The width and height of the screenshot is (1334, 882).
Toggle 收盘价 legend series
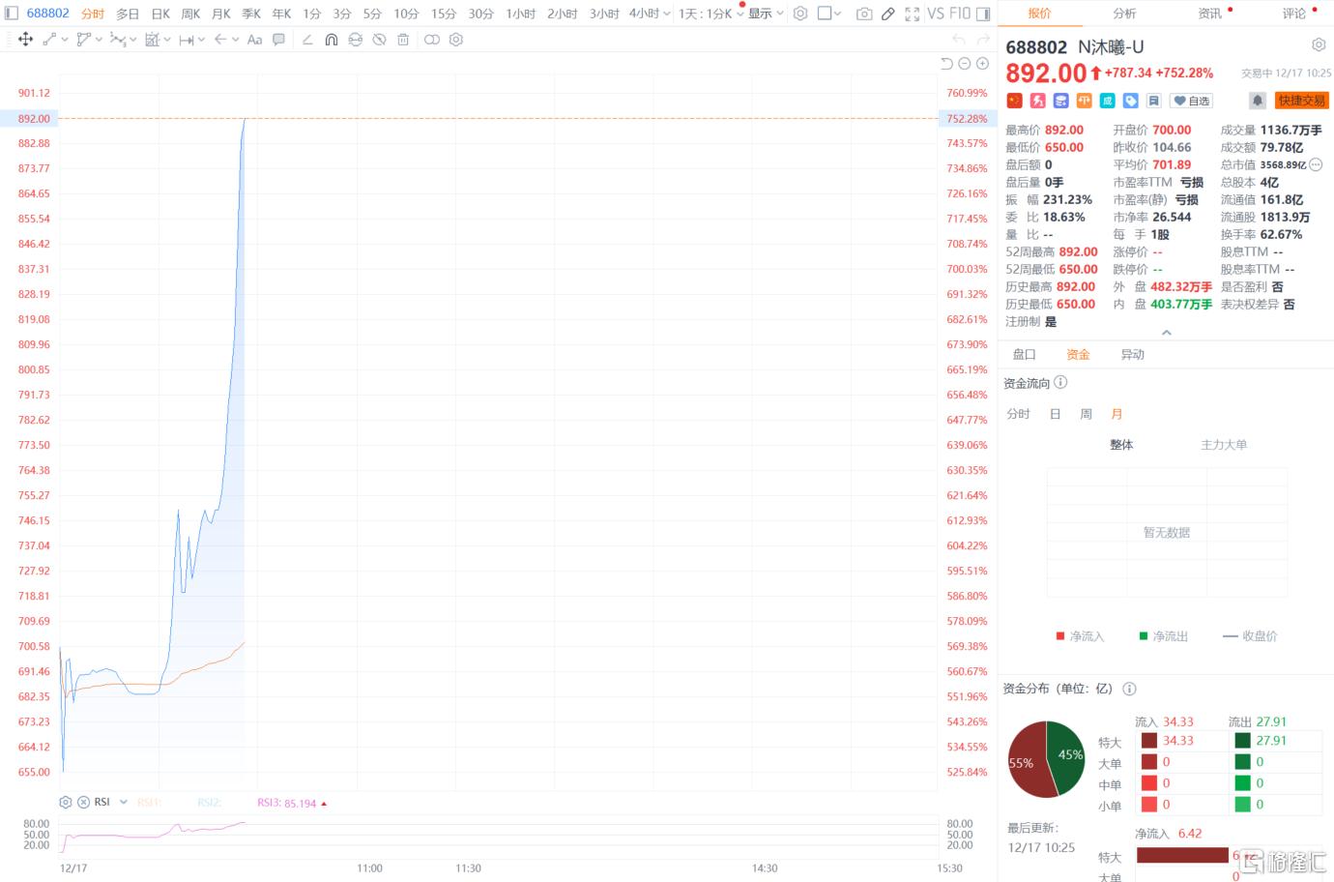click(1250, 636)
